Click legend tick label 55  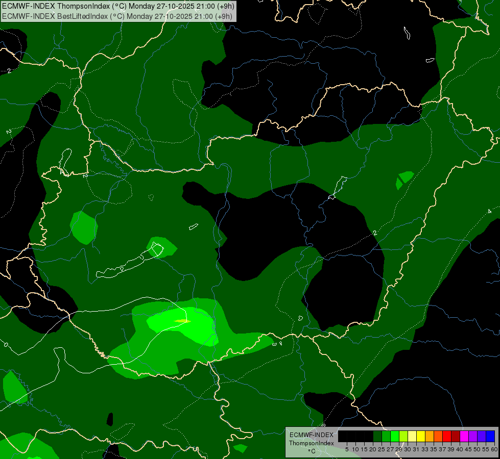[486, 449]
